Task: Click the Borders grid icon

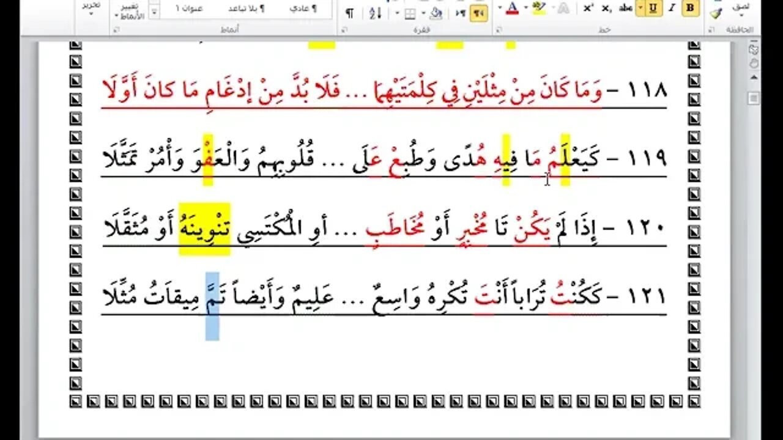Action: pyautogui.click(x=410, y=13)
